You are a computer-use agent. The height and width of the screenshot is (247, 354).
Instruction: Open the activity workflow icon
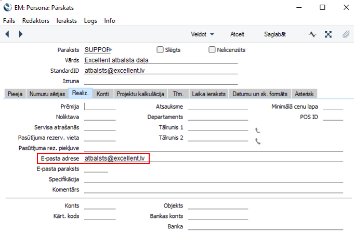312,34
